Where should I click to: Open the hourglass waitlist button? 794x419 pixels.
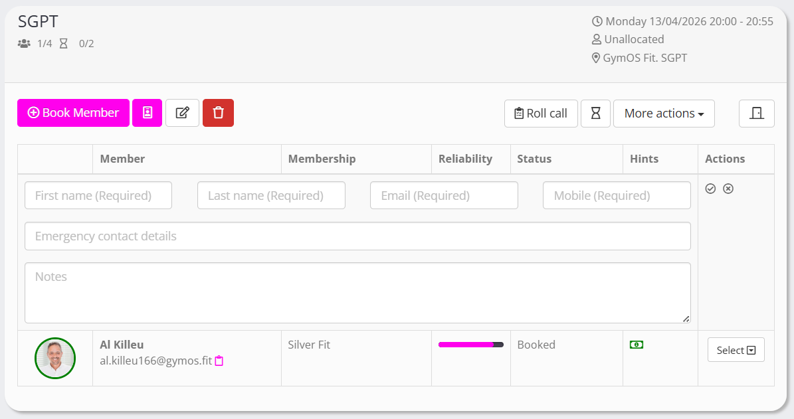595,114
